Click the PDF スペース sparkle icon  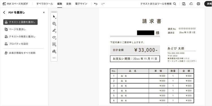point(4,4)
